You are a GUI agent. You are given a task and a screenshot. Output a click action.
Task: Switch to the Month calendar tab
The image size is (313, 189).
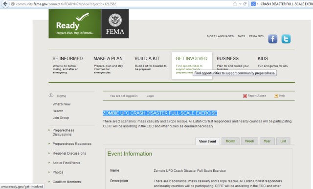tap(230, 141)
